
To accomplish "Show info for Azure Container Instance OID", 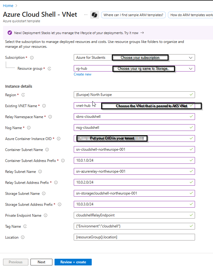I will (x=59, y=139).
